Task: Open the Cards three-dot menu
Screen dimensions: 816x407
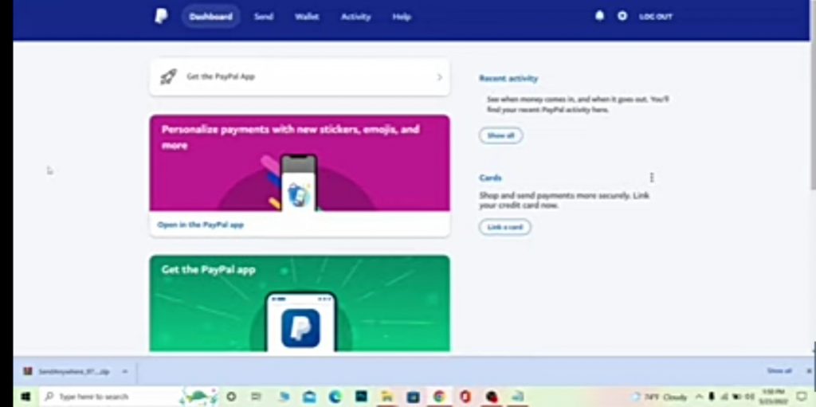Action: click(652, 178)
